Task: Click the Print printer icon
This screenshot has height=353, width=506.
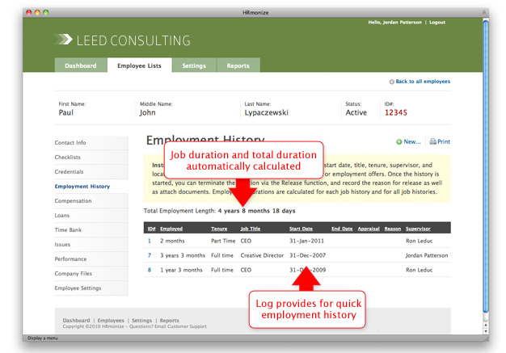Action: [x=432, y=141]
